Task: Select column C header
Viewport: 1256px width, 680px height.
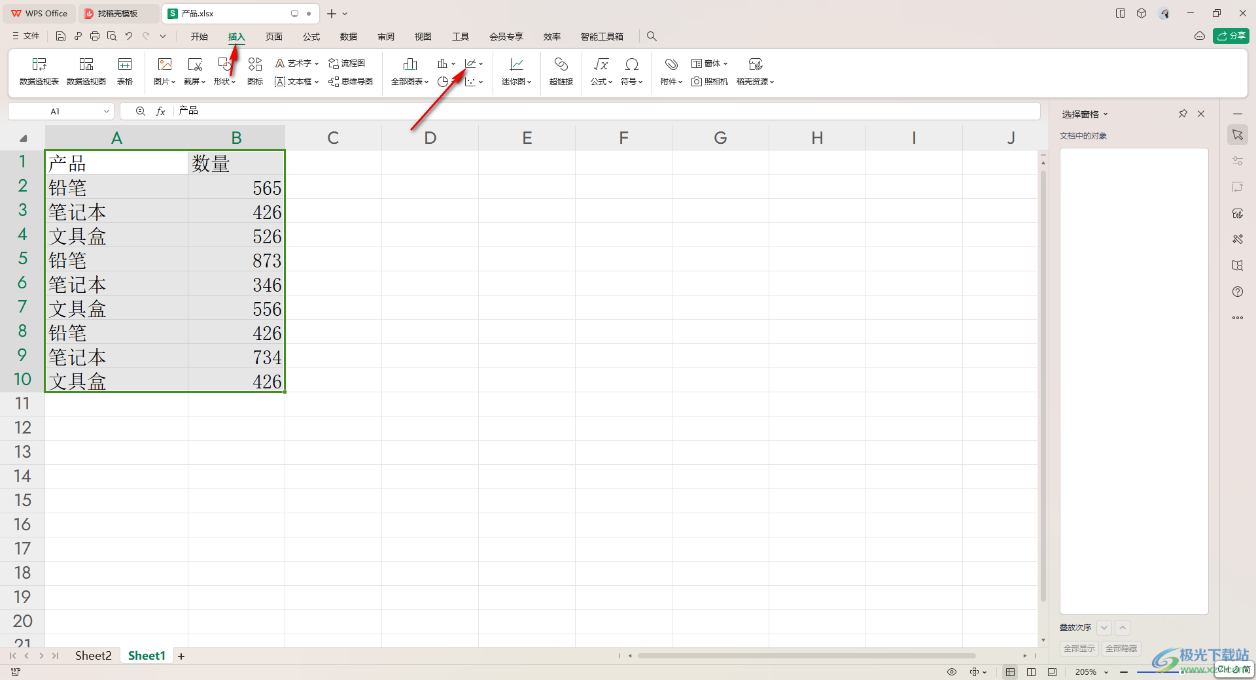Action: pos(333,138)
